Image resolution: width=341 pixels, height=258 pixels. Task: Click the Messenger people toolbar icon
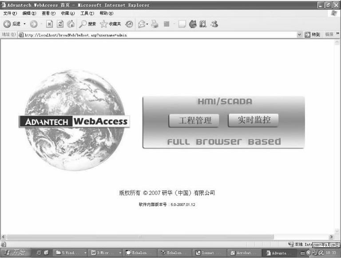214,24
